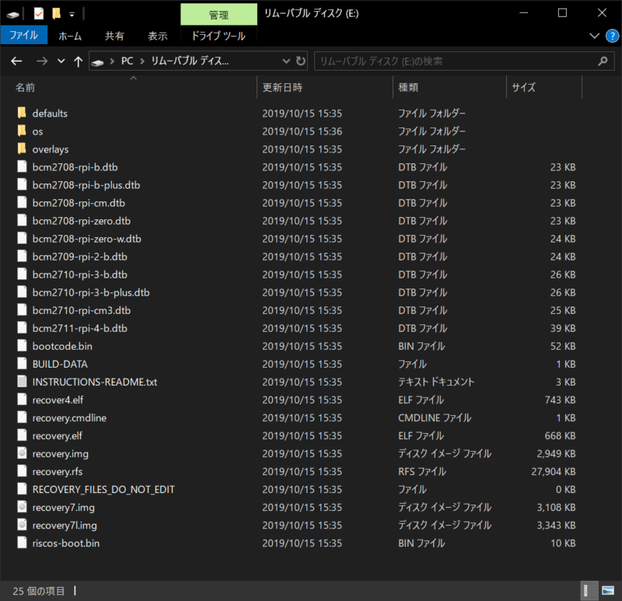Screen dimensions: 622x601
Task: Open the address bar history dropdown
Action: pyautogui.click(x=285, y=61)
